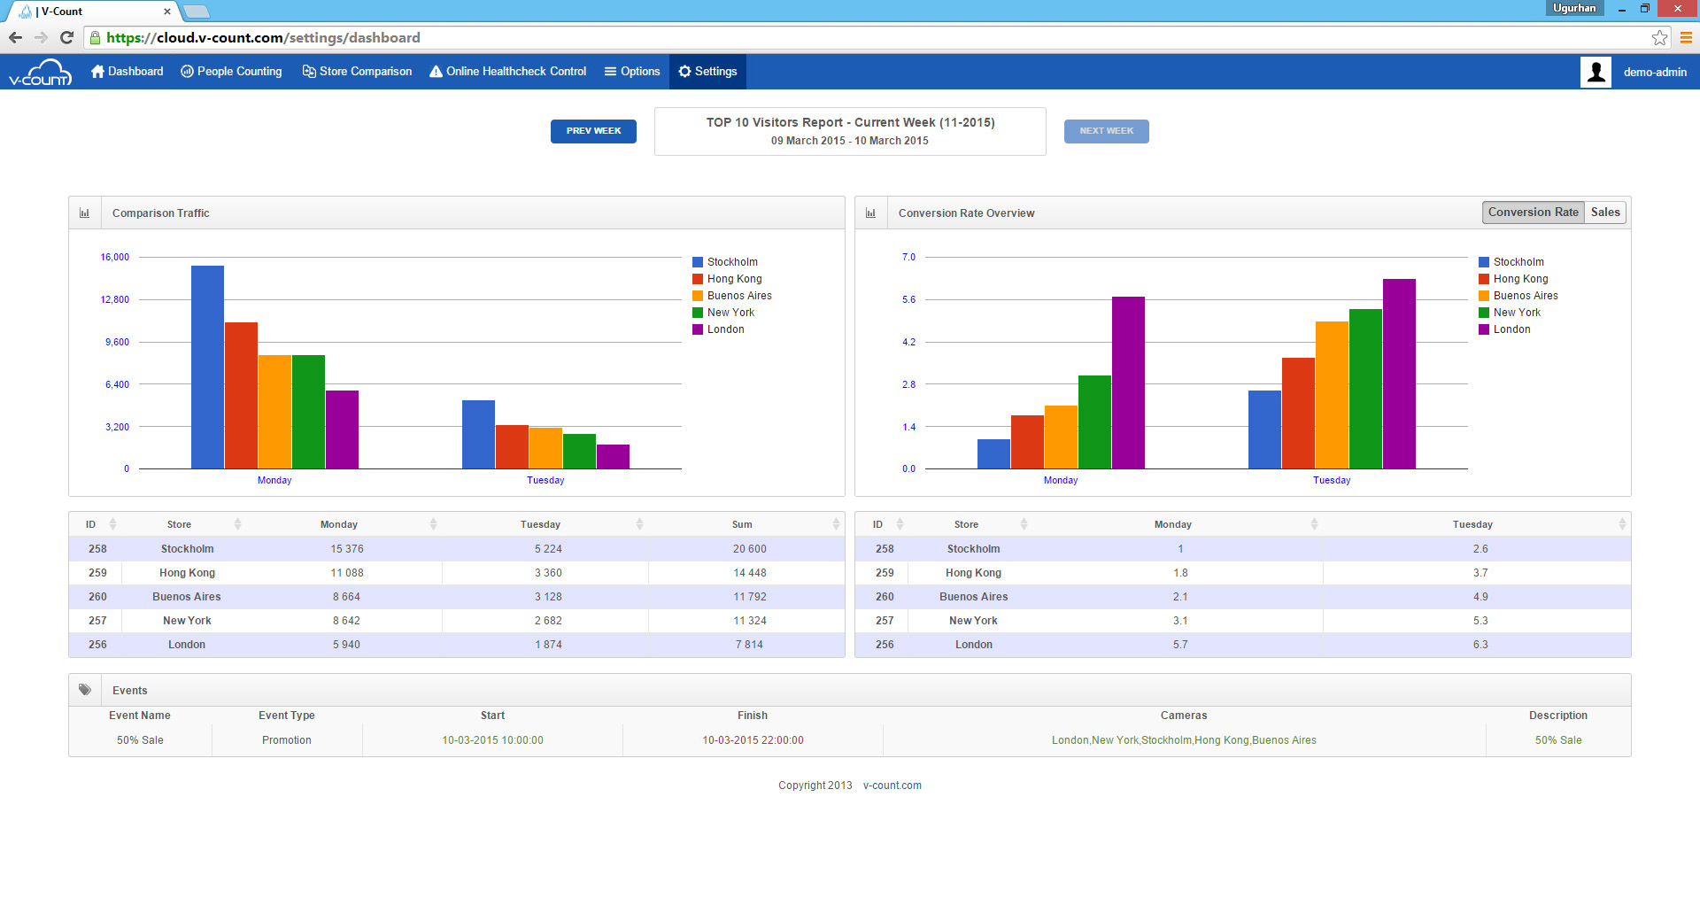
Task: Sort the Sum column in traffic table
Action: [836, 523]
